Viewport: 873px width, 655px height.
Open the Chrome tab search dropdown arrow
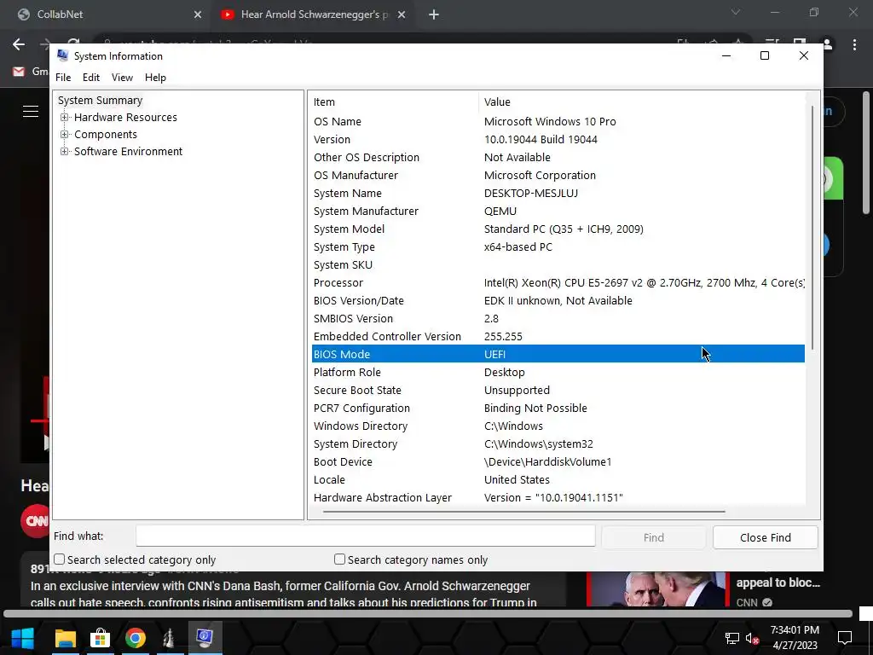[x=736, y=12]
